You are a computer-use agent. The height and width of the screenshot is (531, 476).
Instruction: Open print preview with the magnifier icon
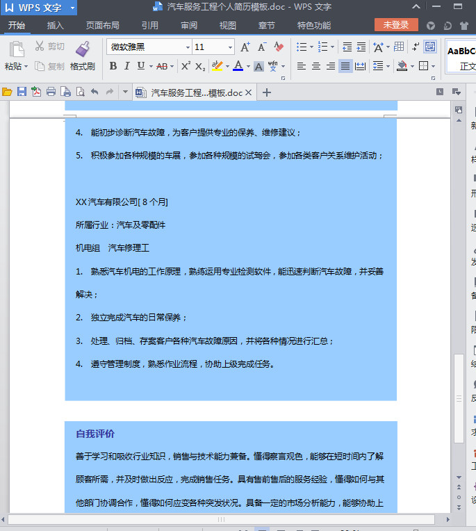point(80,92)
